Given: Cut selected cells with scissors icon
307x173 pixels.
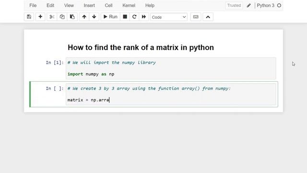Looking at the screenshot, I should [x=52, y=17].
